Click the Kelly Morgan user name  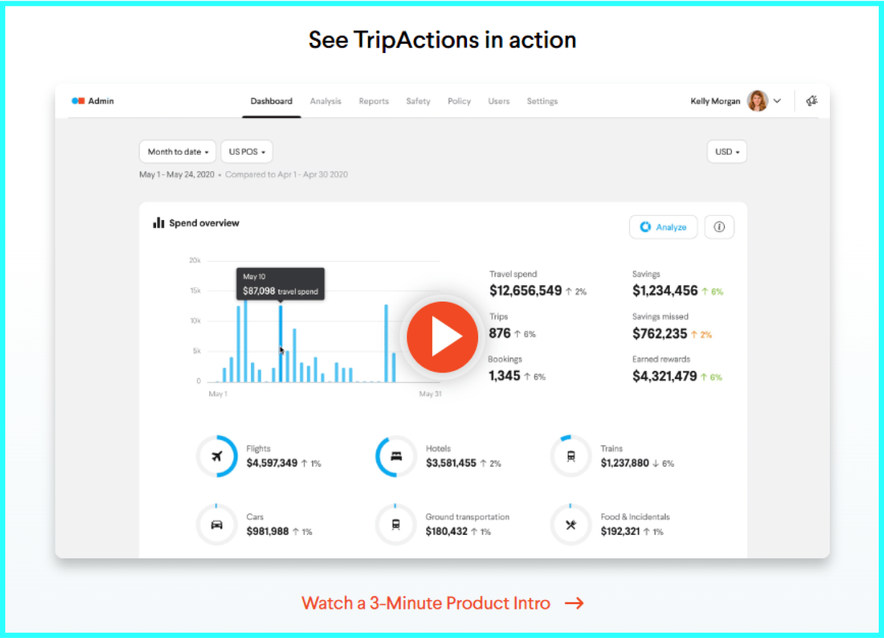(715, 101)
